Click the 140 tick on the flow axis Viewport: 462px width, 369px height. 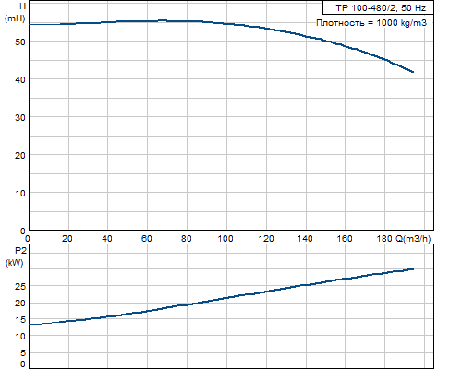pyautogui.click(x=305, y=239)
